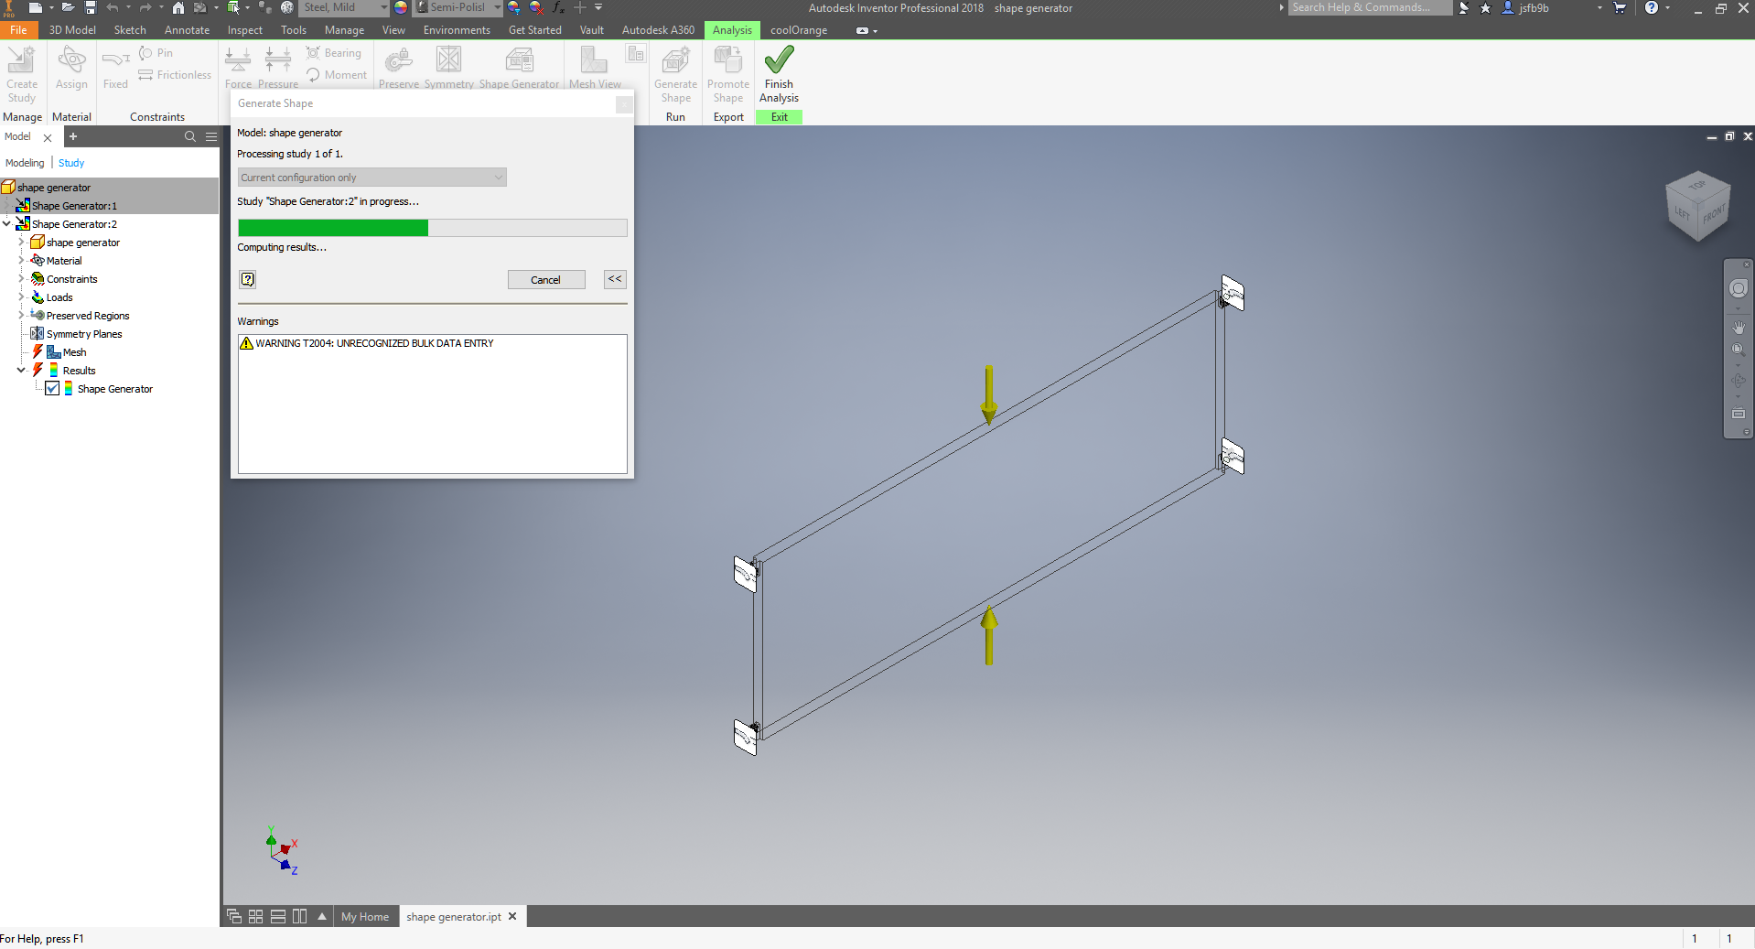The width and height of the screenshot is (1755, 949).
Task: Click the ViewCube in the viewport
Action: pos(1697,207)
